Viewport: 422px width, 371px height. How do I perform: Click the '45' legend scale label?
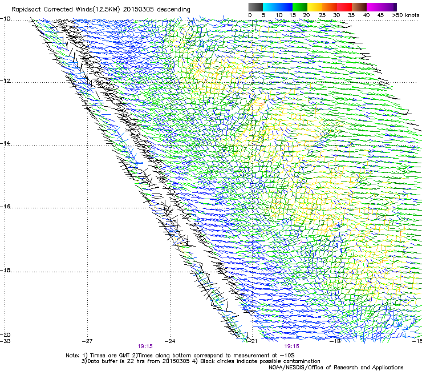[380, 15]
